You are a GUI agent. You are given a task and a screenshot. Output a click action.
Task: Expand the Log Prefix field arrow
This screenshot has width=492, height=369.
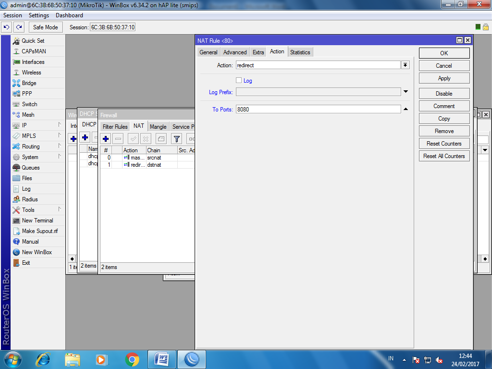[406, 92]
